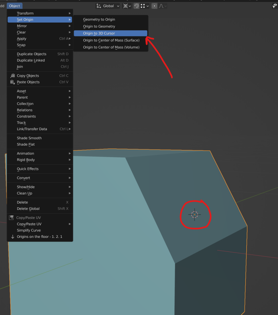This screenshot has width=278, height=315.
Task: Open the Quick Effects submenu
Action: 40,169
